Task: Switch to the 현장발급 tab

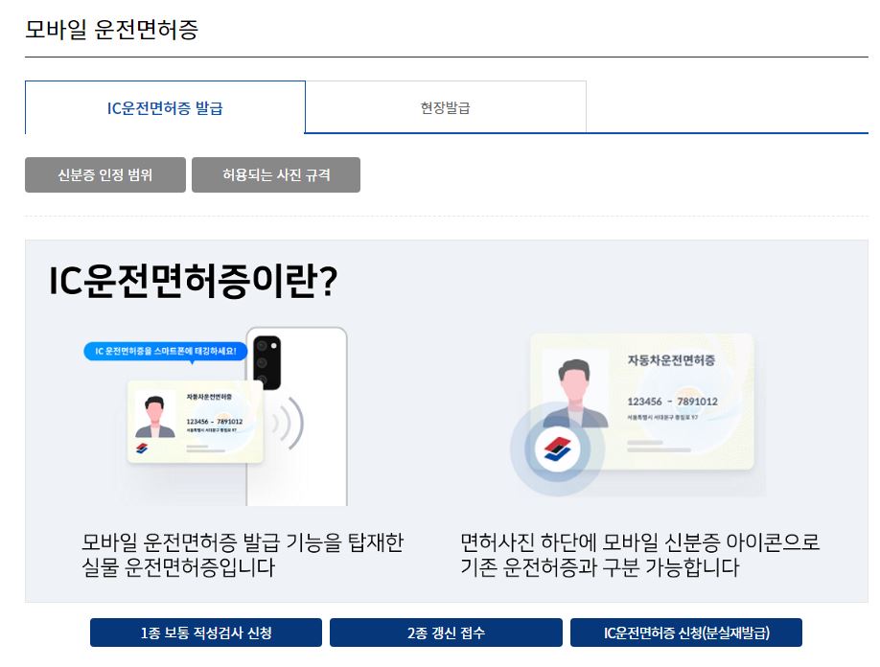Action: point(446,107)
